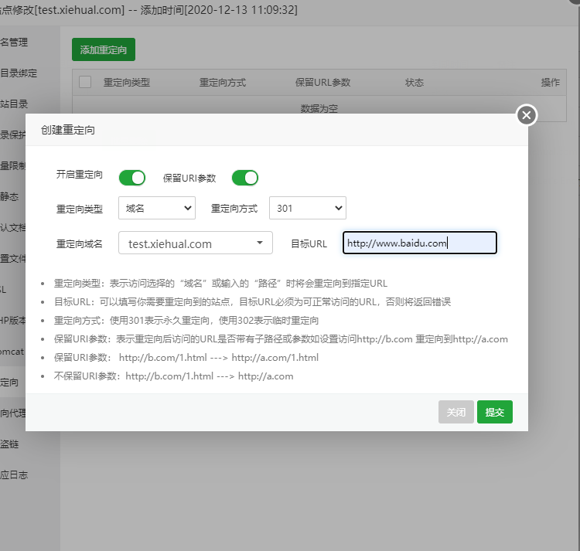Viewport: 580px width, 551px height.
Task: Open the 向代理 sidebar item
Action: pyautogui.click(x=12, y=413)
